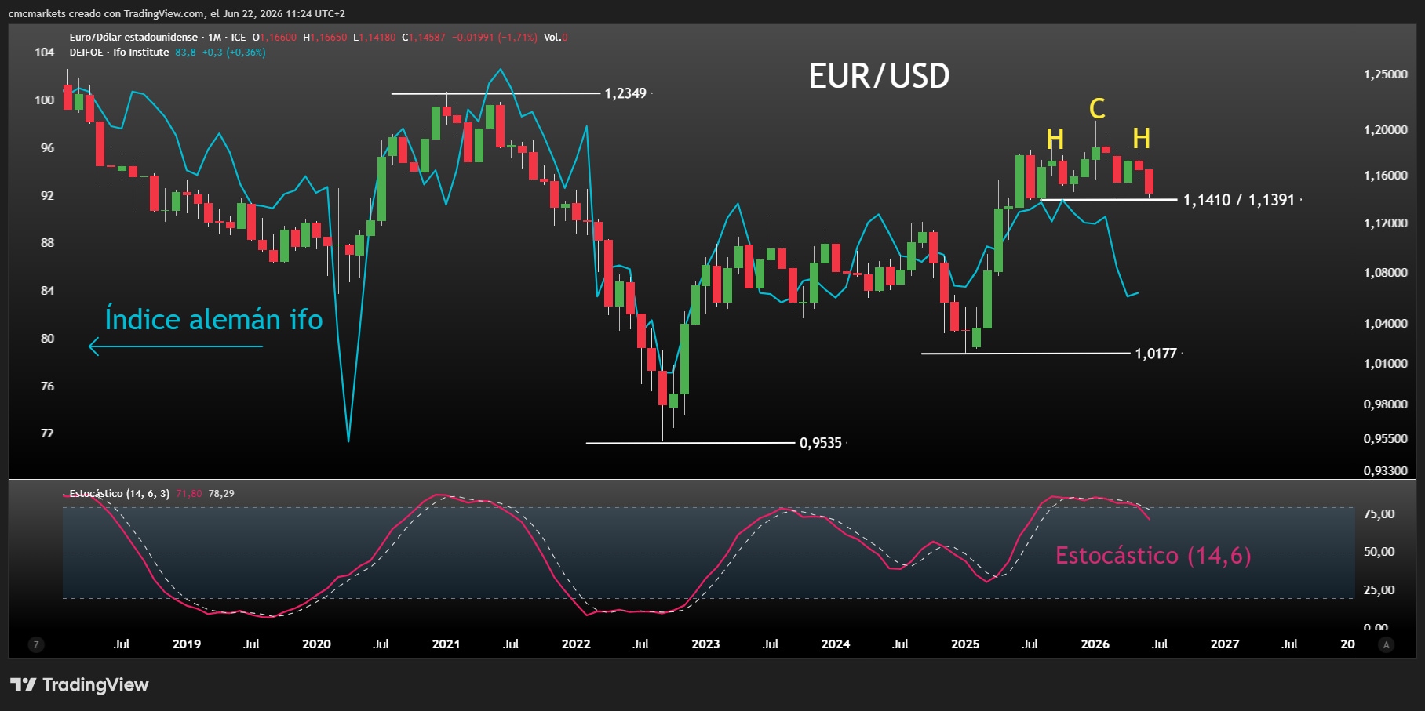This screenshot has width=1425, height=711.
Task: Click the 2025 label on the time axis
Action: click(965, 644)
